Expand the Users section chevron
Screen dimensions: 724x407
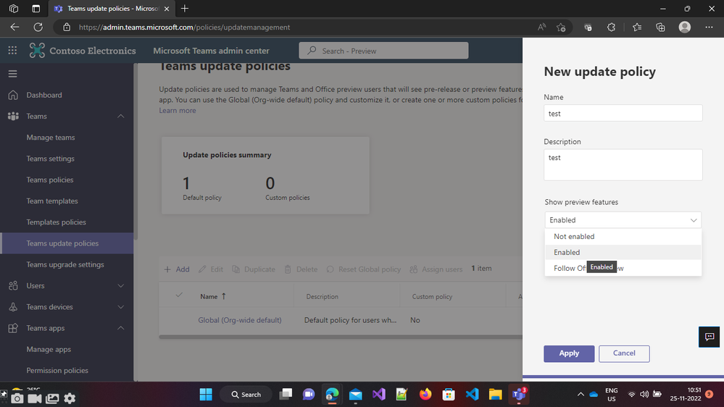pyautogui.click(x=120, y=286)
